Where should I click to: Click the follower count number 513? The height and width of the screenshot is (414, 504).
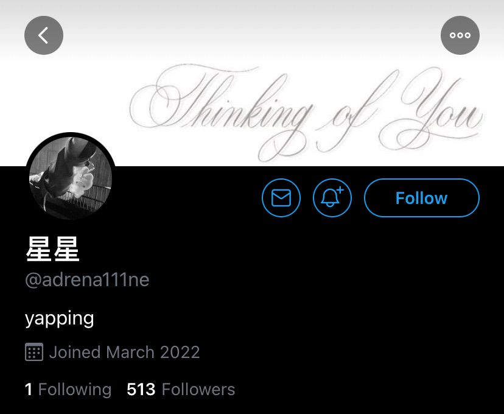[141, 389]
